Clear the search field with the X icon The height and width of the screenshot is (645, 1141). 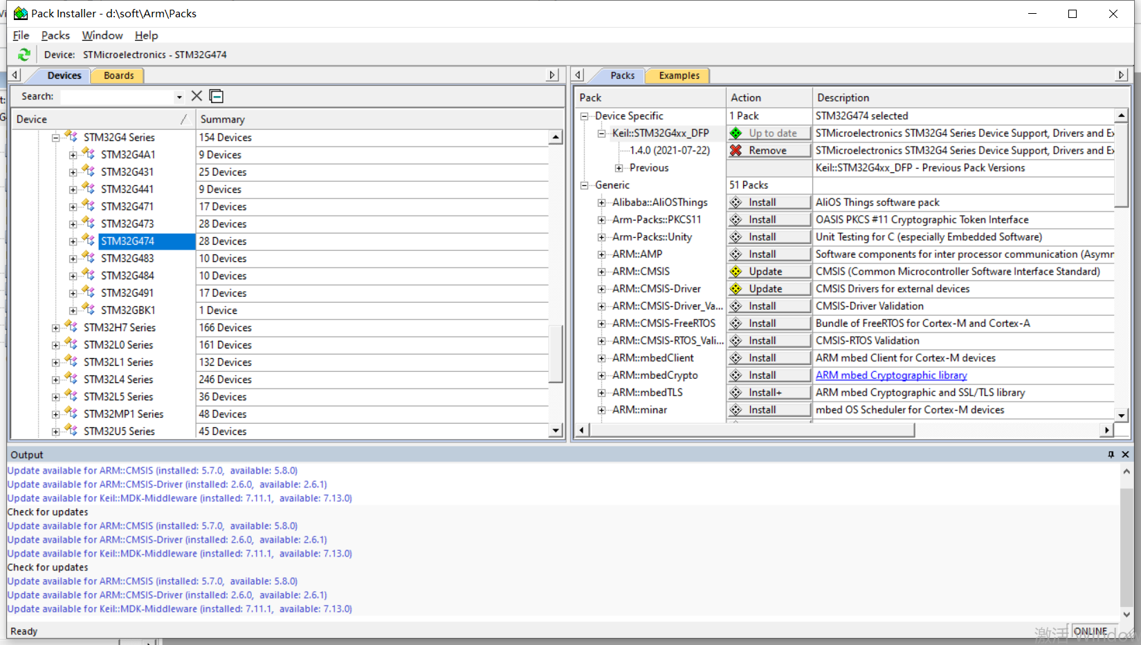(x=197, y=96)
